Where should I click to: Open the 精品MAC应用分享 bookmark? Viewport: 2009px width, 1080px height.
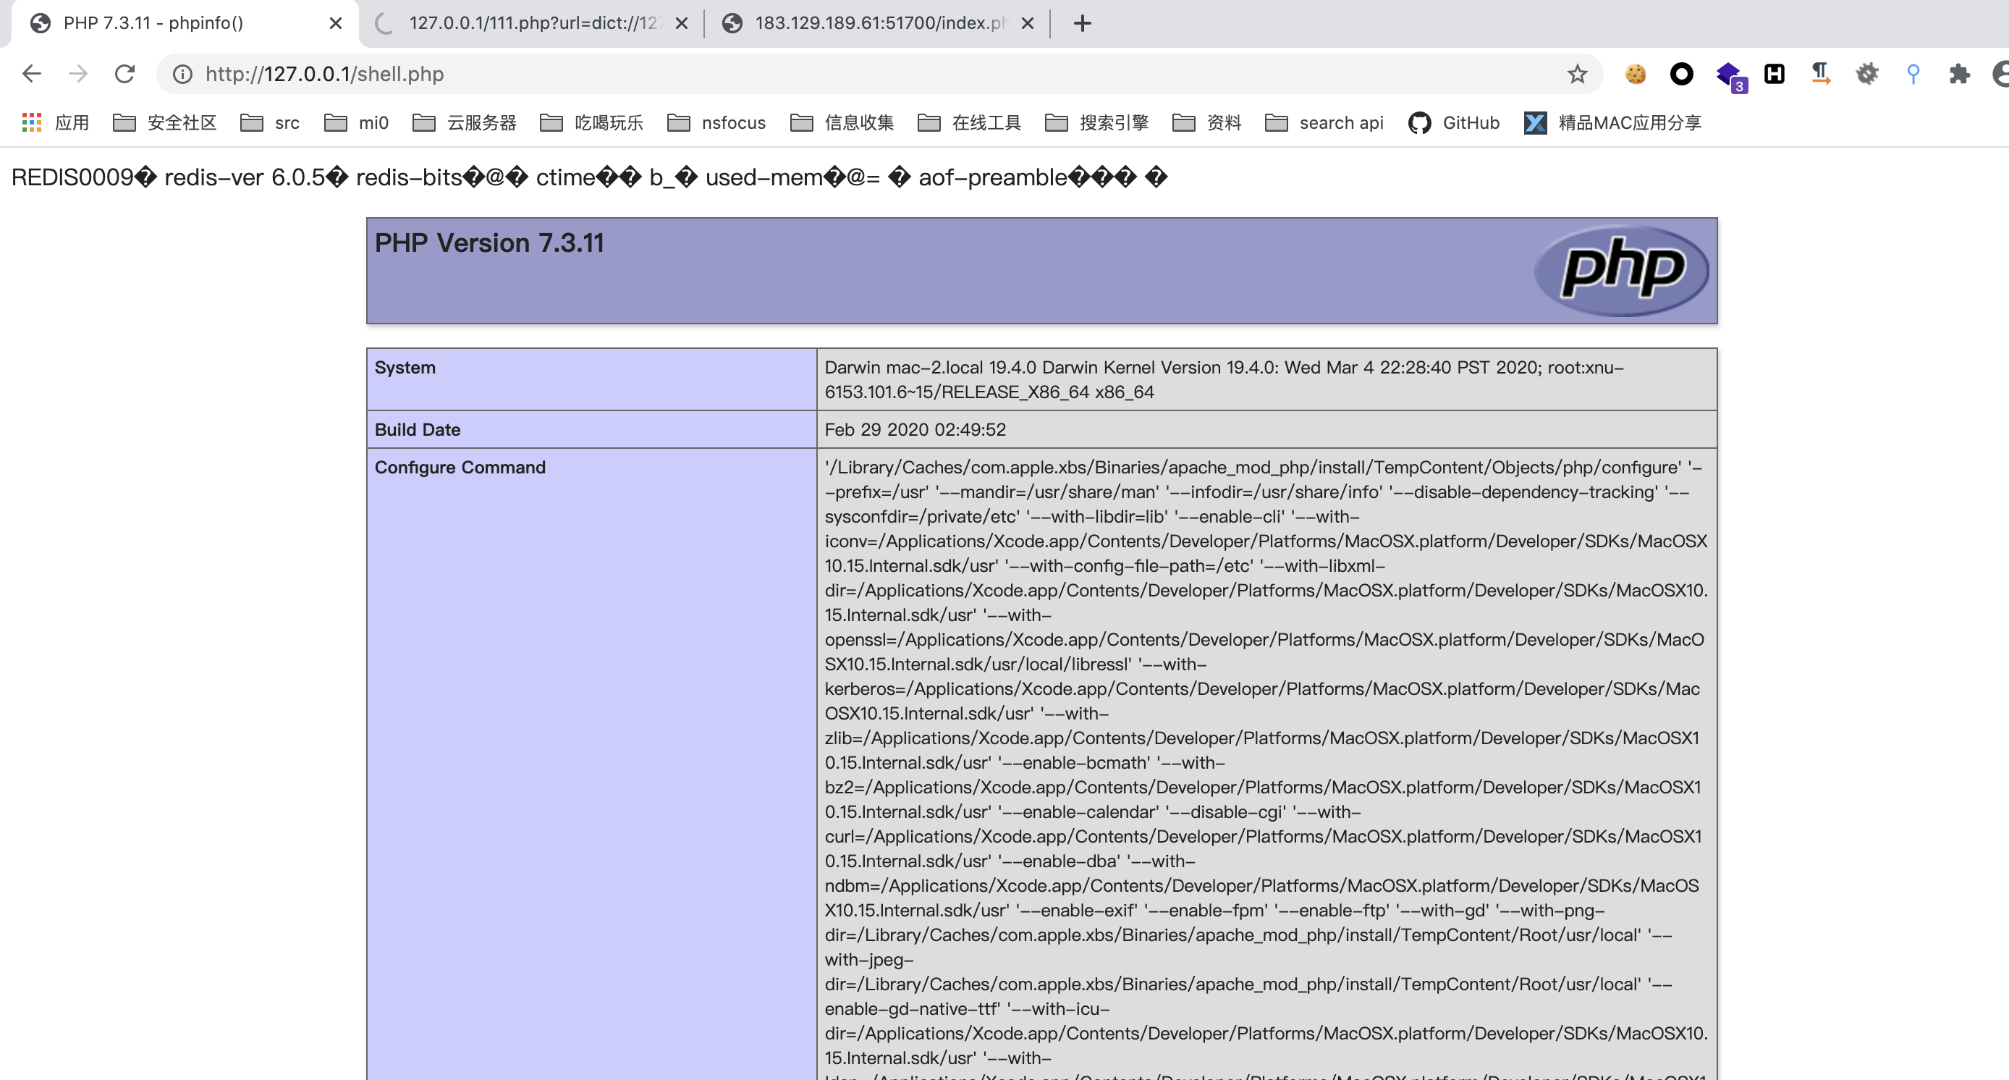(1613, 122)
